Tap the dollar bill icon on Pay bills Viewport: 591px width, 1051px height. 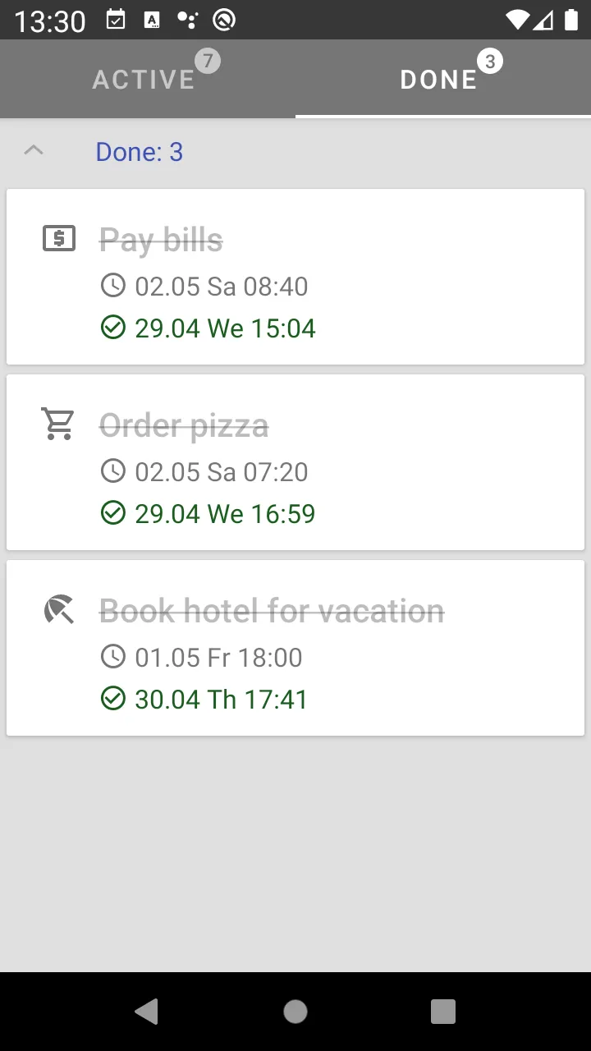[x=59, y=239]
